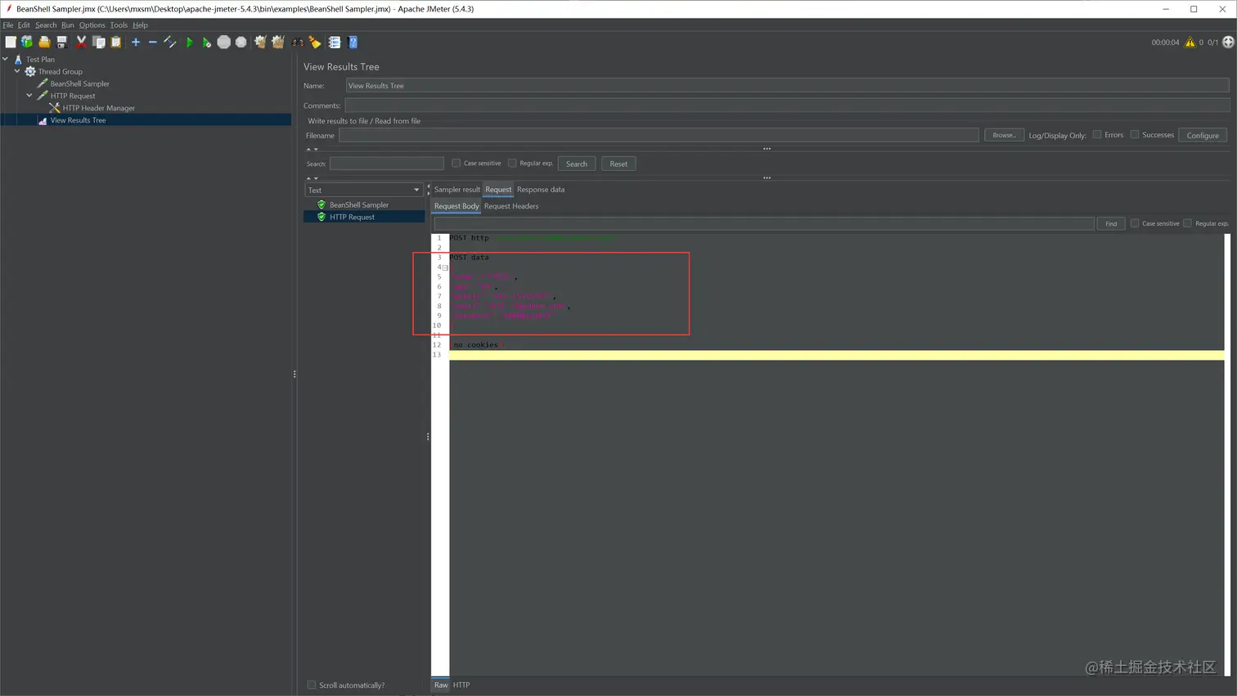The image size is (1237, 696).
Task: Create a new test plan via toolbar
Action: tap(11, 42)
